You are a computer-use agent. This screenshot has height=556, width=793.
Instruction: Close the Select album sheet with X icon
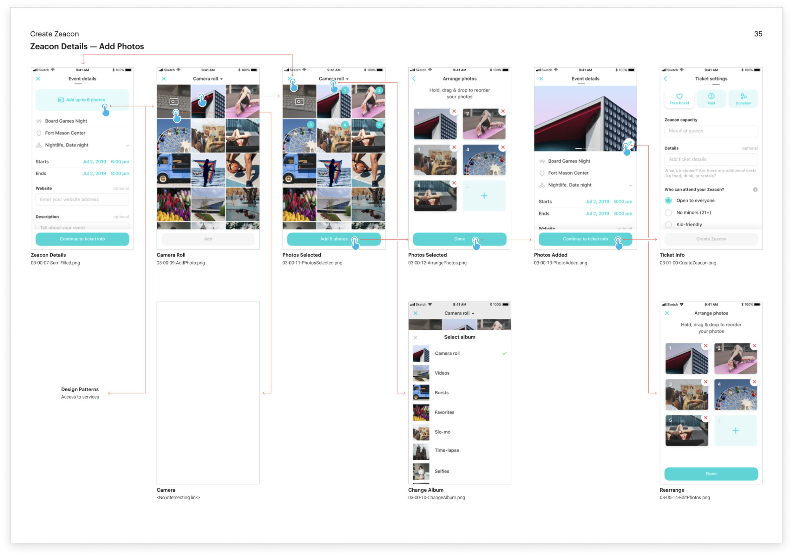[416, 338]
